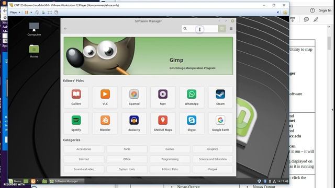Click the user icon in Mint tray

pos(270,181)
